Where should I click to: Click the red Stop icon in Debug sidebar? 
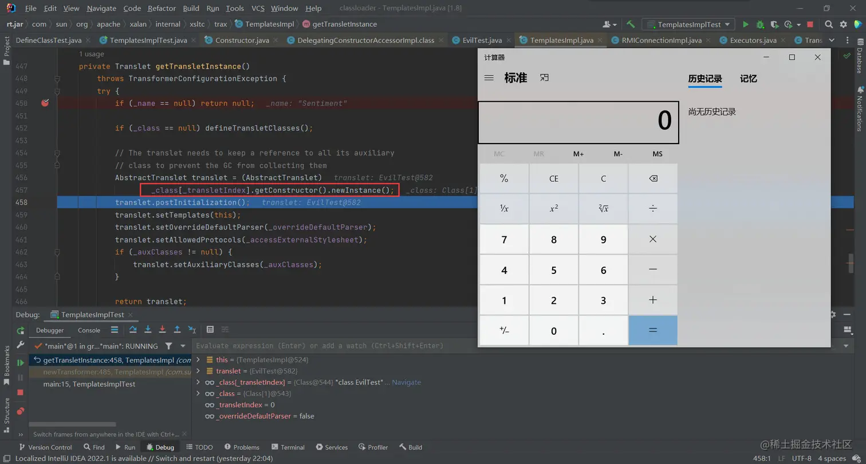tap(21, 392)
